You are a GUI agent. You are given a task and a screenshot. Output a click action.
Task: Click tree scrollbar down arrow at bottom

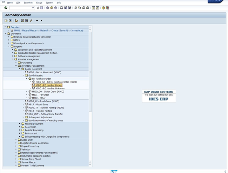pos(90,165)
